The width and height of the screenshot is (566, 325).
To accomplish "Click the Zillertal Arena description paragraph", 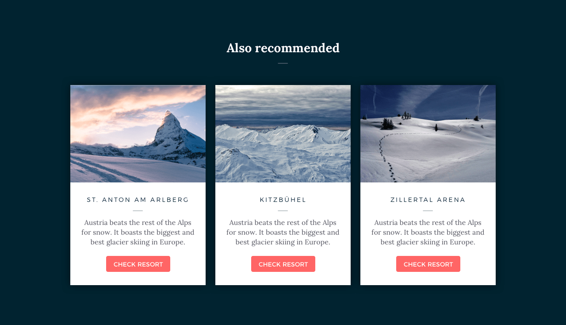I will click(x=428, y=232).
